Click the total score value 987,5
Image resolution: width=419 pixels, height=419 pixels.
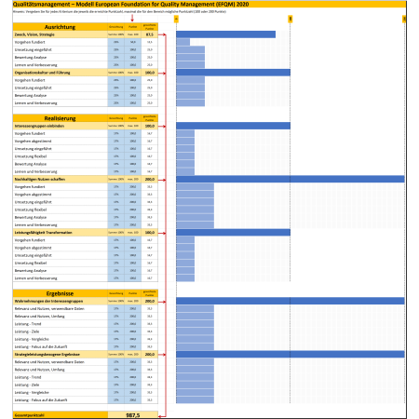click(133, 415)
